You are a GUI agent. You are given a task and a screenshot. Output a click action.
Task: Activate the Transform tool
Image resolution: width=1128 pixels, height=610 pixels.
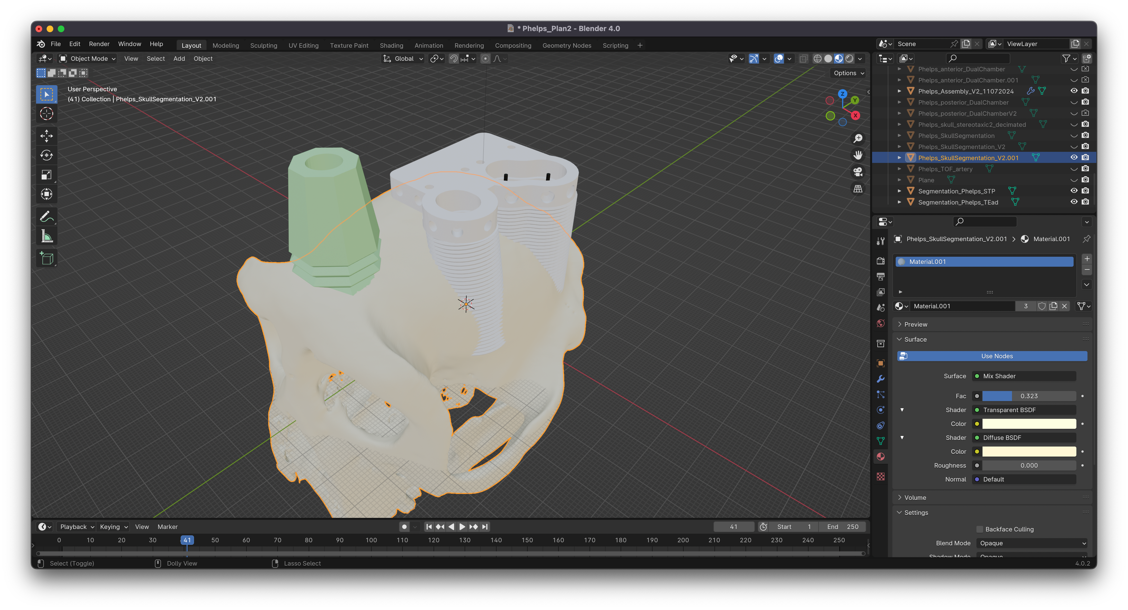coord(46,194)
